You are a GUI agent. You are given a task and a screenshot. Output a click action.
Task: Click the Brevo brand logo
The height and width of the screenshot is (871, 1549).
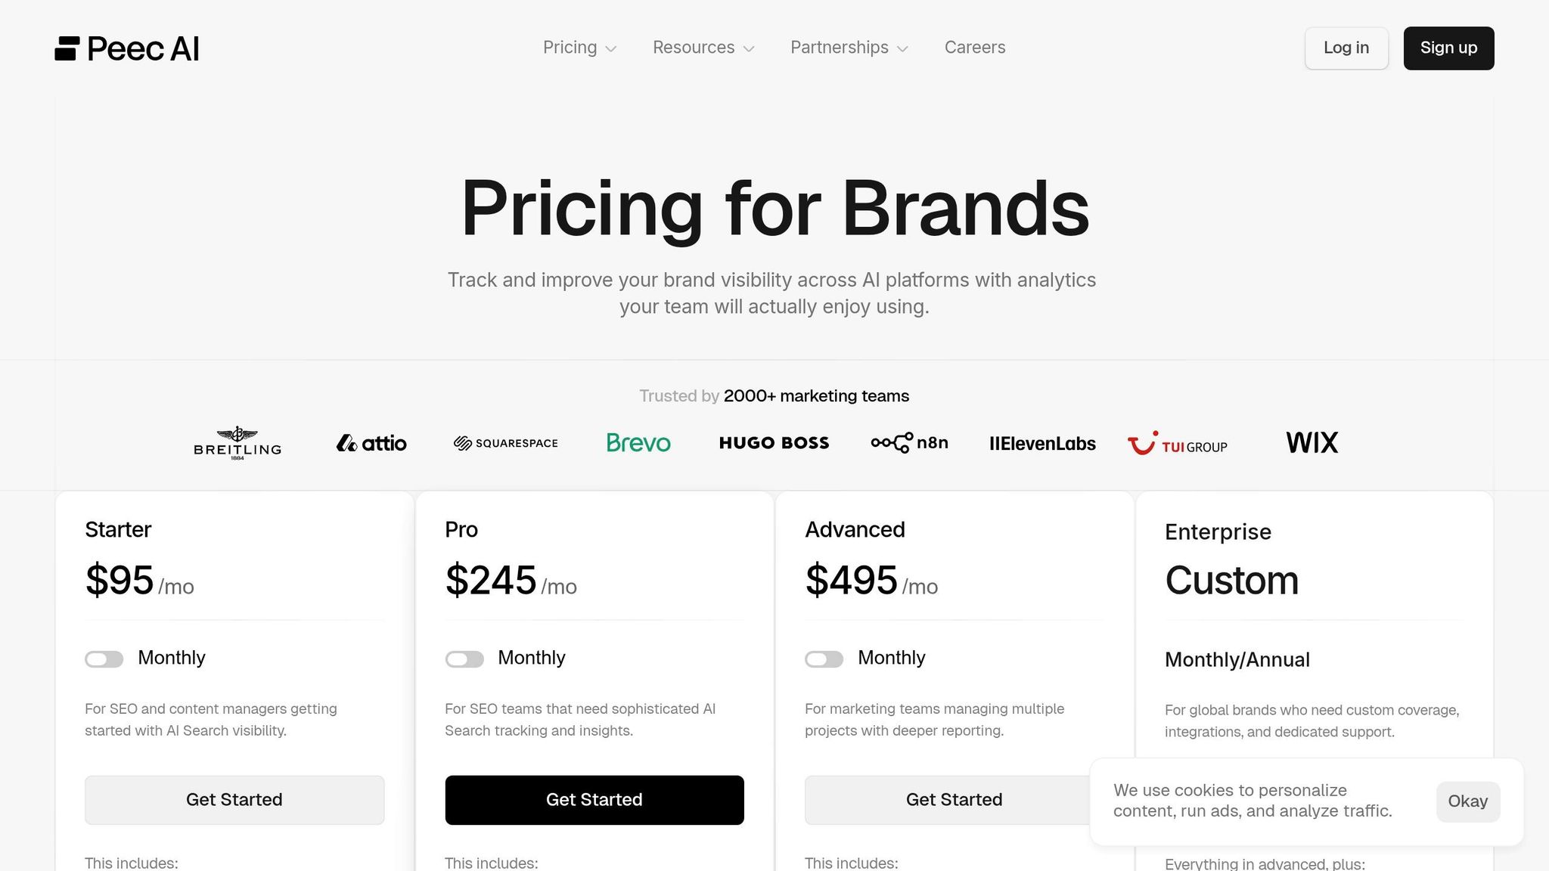click(x=638, y=443)
